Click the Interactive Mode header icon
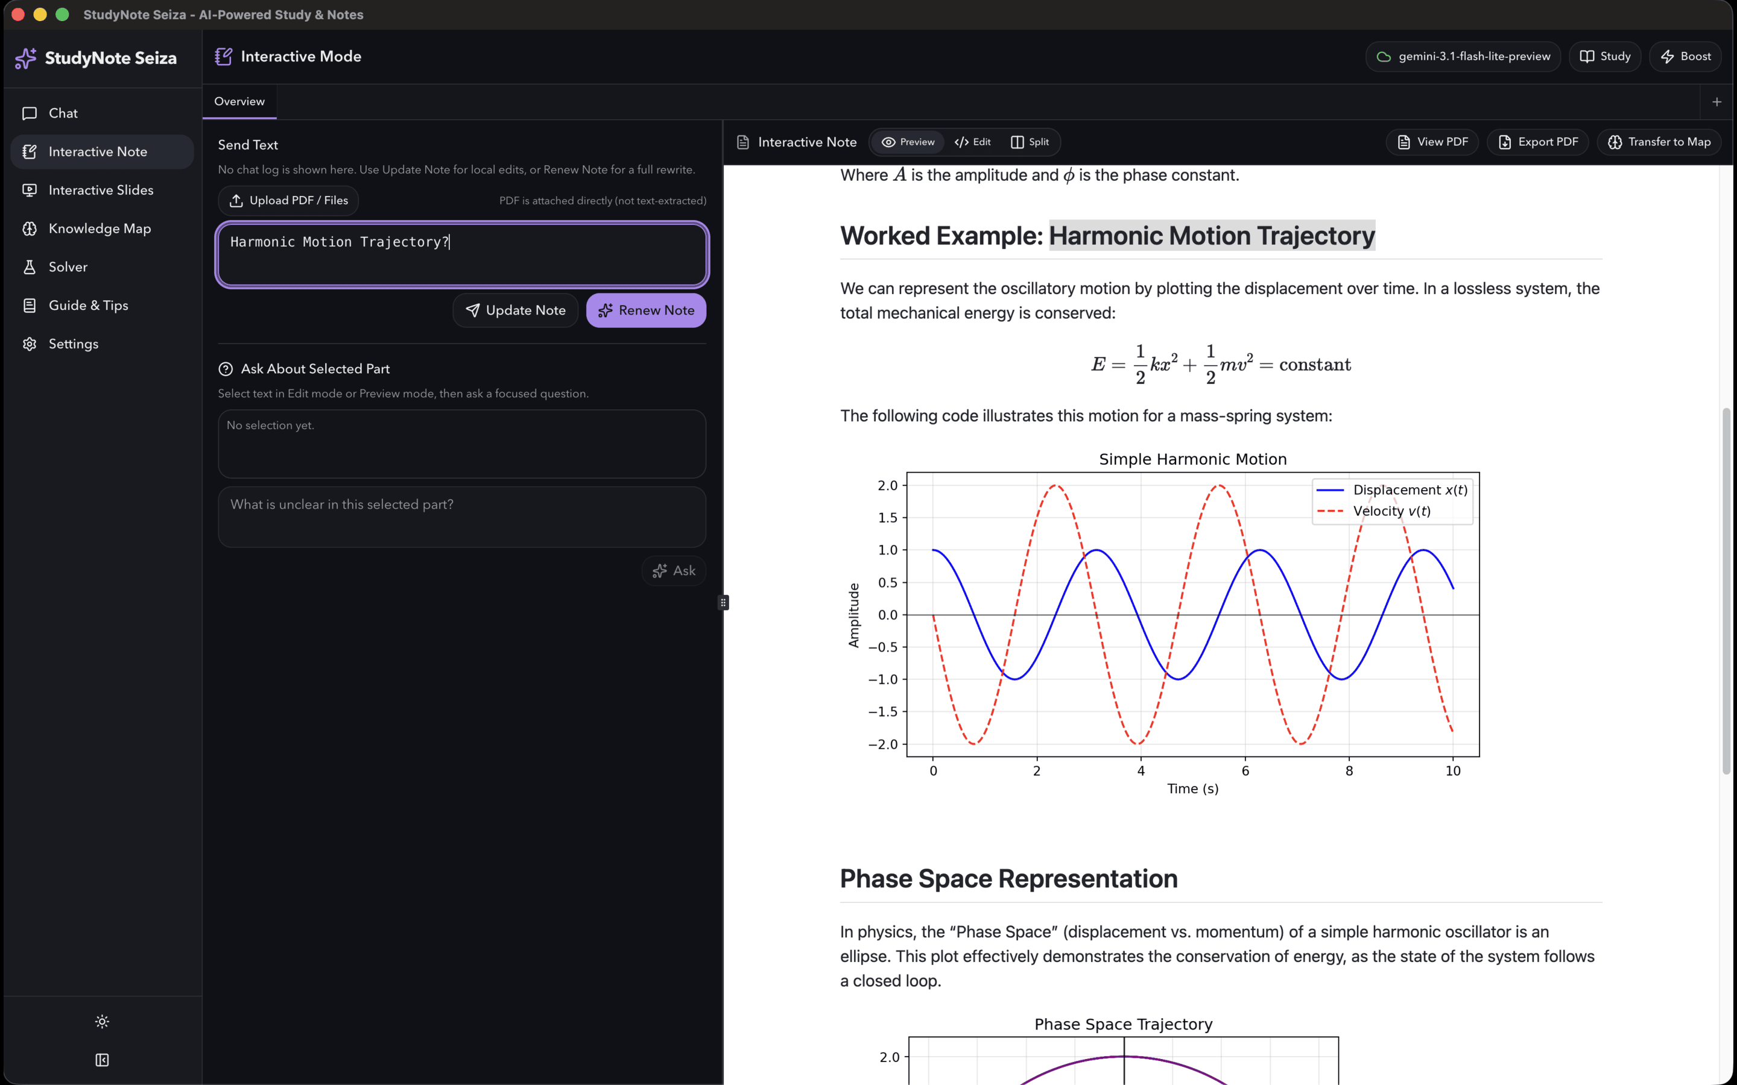The image size is (1737, 1085). (223, 57)
